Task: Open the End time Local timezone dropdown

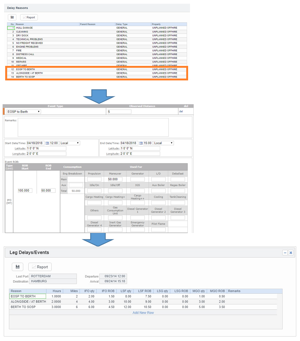Action: point(164,143)
